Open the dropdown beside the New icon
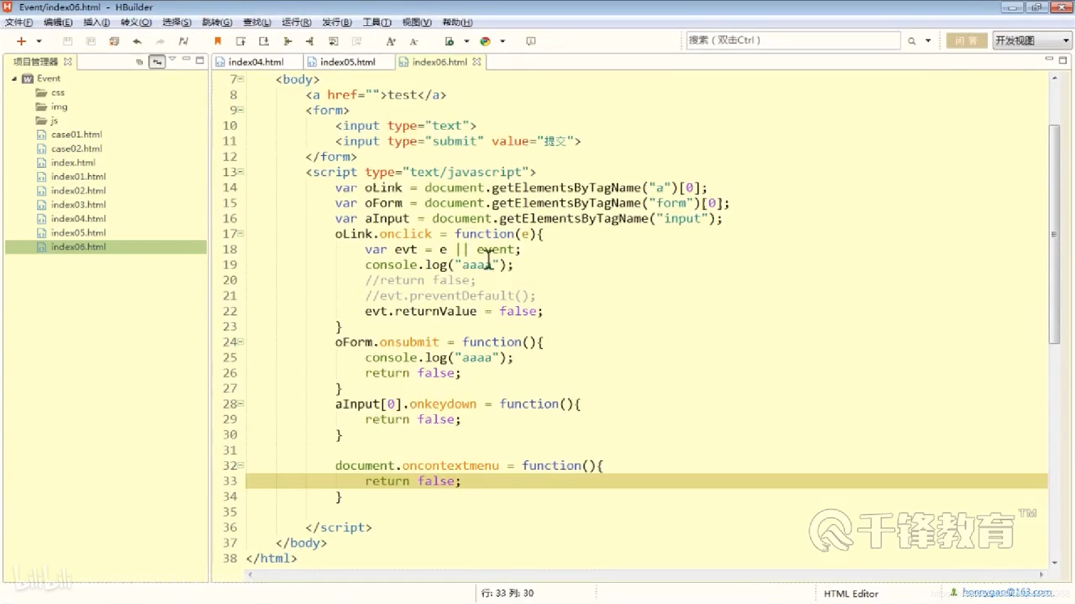This screenshot has width=1075, height=604. [39, 41]
